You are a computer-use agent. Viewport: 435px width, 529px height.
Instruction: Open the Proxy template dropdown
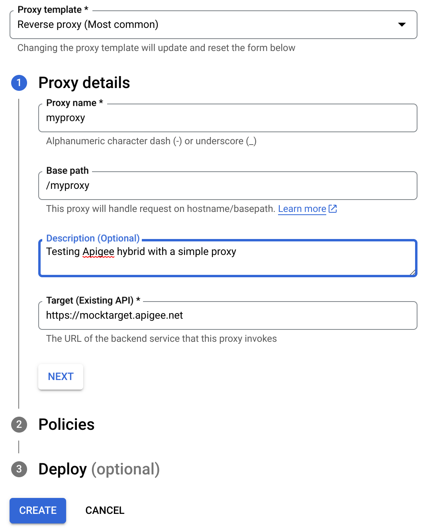tap(213, 25)
